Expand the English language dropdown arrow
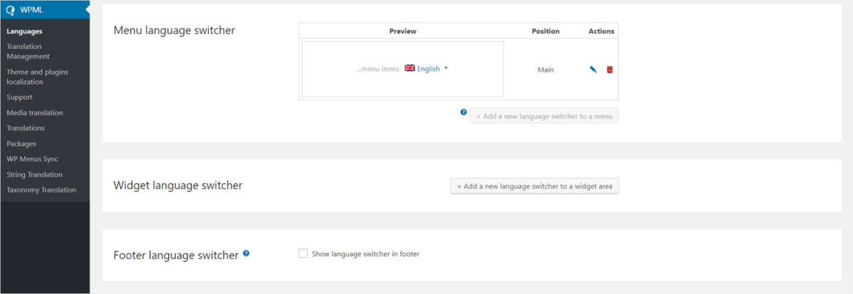The height and width of the screenshot is (294, 853). pyautogui.click(x=446, y=69)
